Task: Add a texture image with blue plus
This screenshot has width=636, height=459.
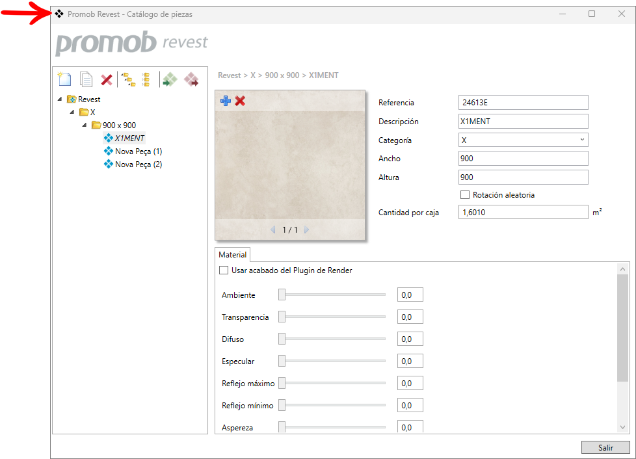Action: point(226,101)
